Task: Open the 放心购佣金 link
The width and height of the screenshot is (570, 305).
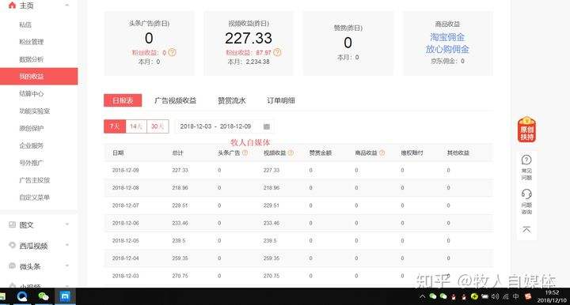Action: click(447, 49)
